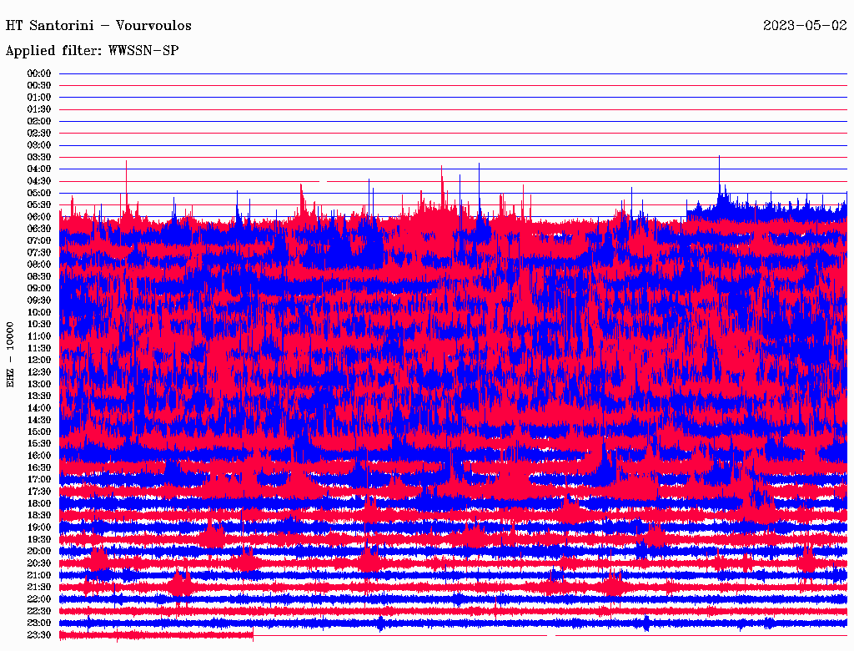This screenshot has width=854, height=651.
Task: Click the gap in the 04:30 trace line
Action: [x=324, y=181]
